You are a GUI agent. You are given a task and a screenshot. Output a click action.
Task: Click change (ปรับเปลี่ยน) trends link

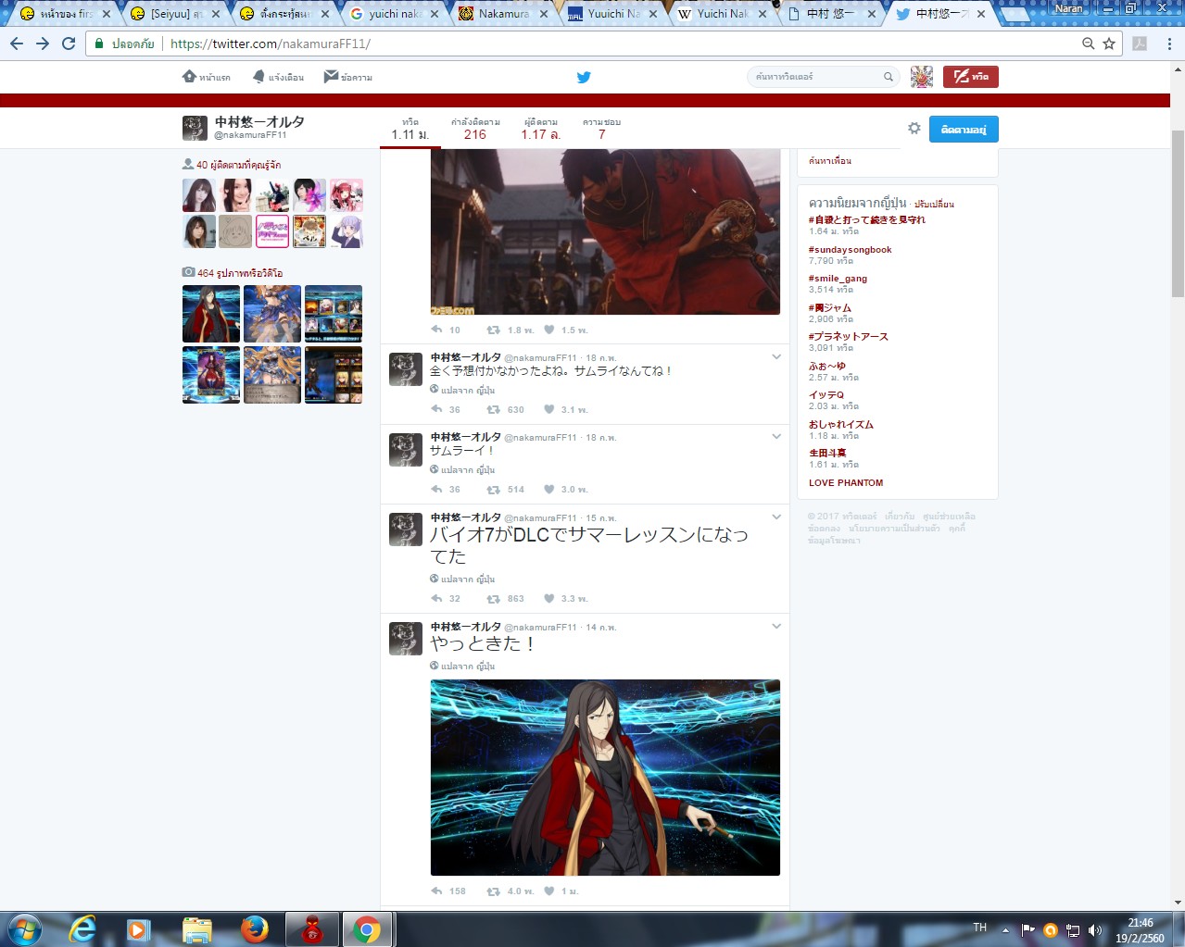(x=934, y=204)
